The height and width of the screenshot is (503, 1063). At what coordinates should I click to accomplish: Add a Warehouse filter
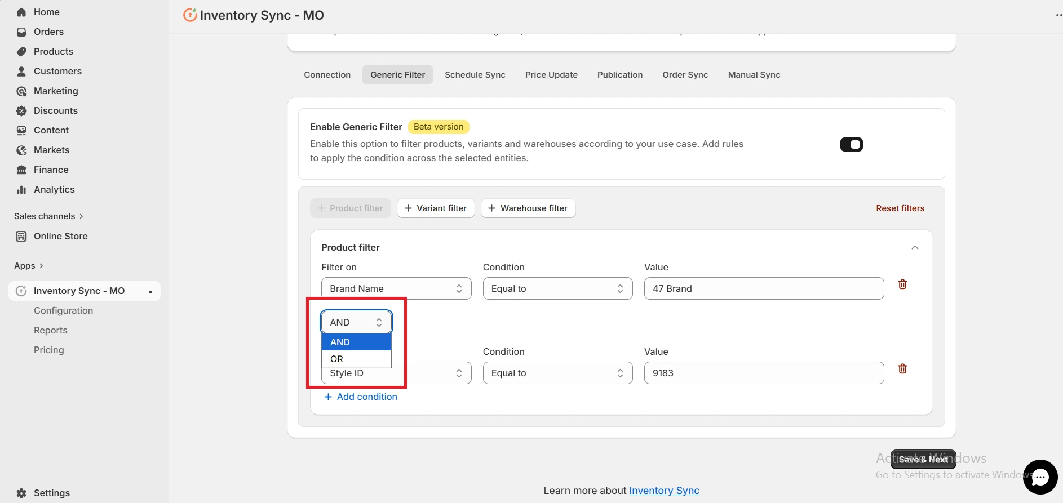pyautogui.click(x=528, y=208)
